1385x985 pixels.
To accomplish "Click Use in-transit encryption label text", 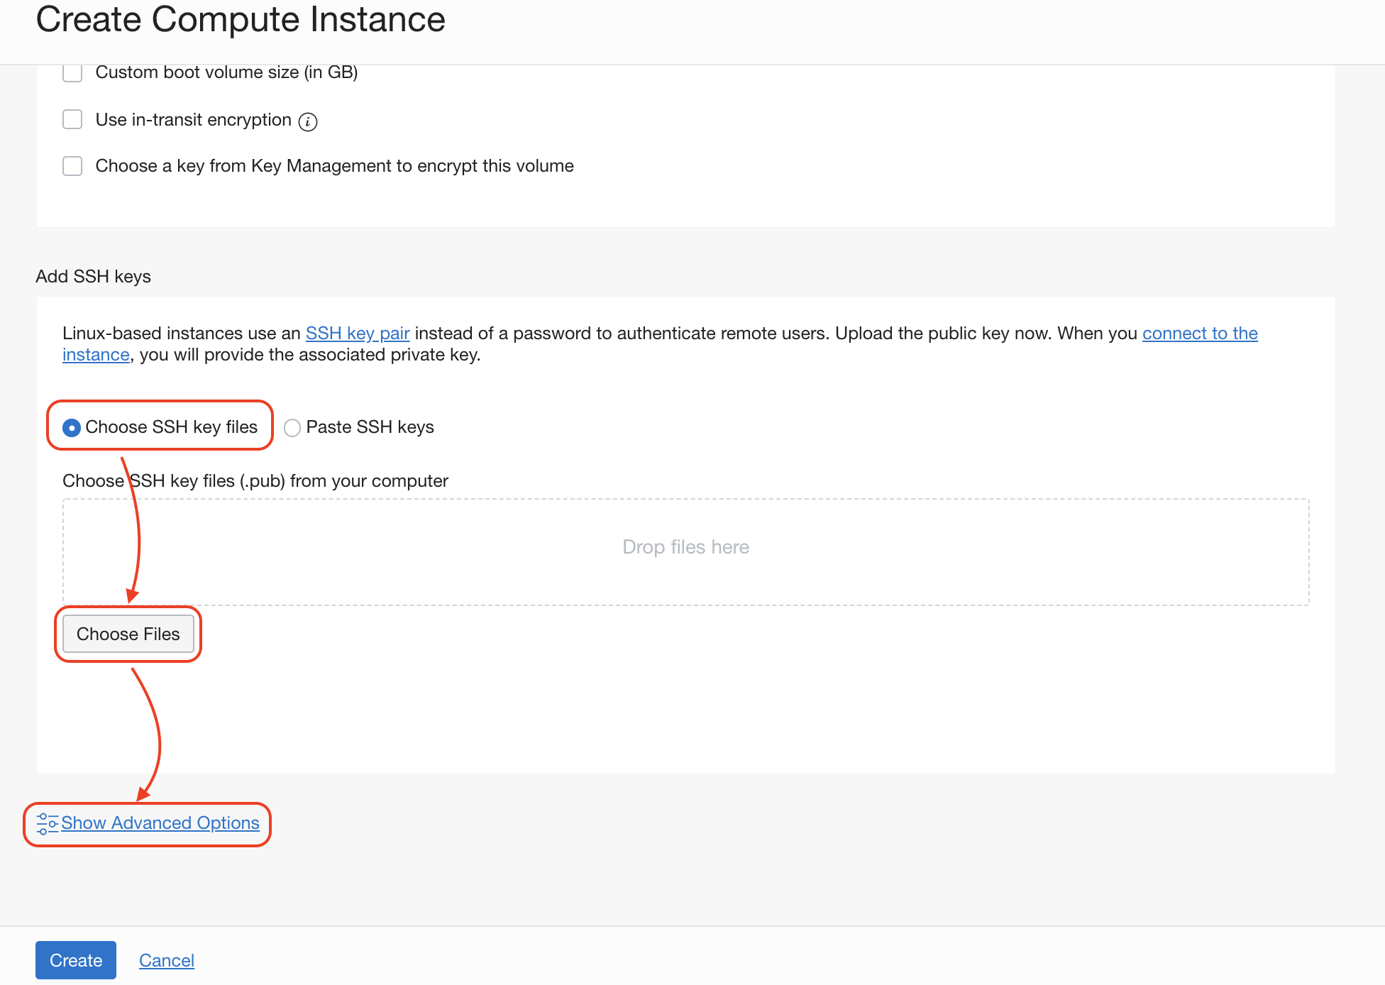I will 193,120.
